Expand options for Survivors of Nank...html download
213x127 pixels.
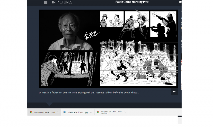(x=58, y=112)
